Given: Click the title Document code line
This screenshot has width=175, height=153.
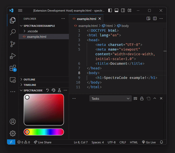Looking at the screenshot, I should 120,64.
